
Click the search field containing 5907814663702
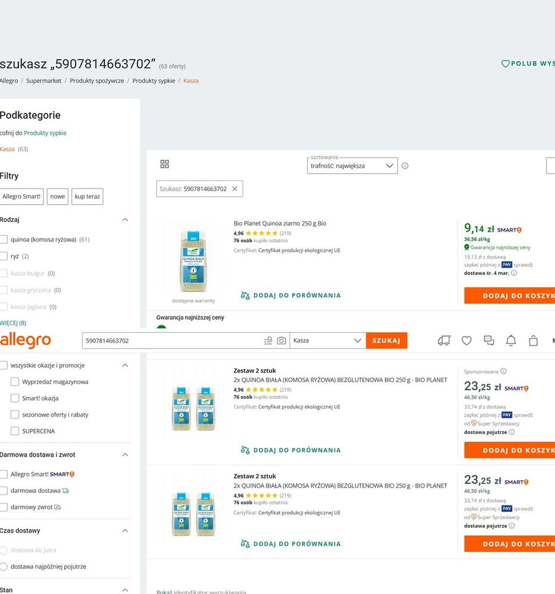click(173, 341)
